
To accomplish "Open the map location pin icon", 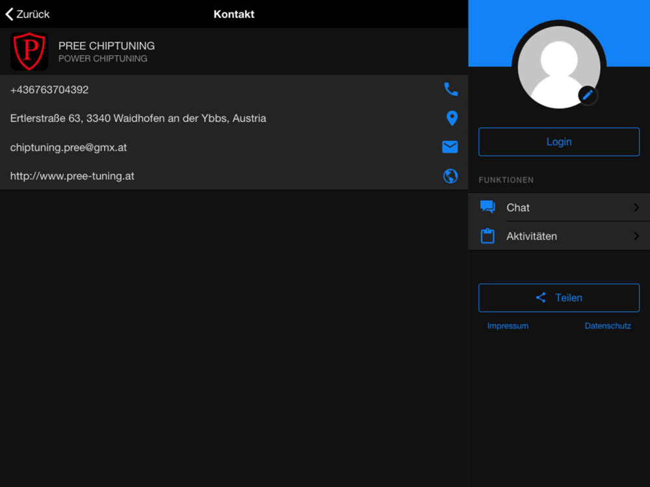I will [x=452, y=118].
